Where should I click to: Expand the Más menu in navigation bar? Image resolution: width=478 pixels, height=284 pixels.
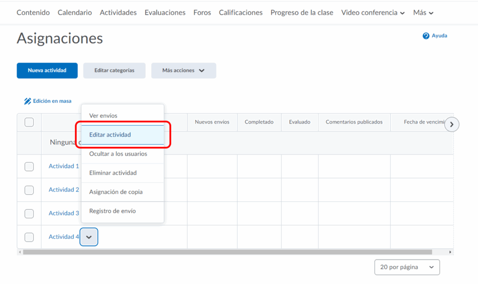pos(423,13)
